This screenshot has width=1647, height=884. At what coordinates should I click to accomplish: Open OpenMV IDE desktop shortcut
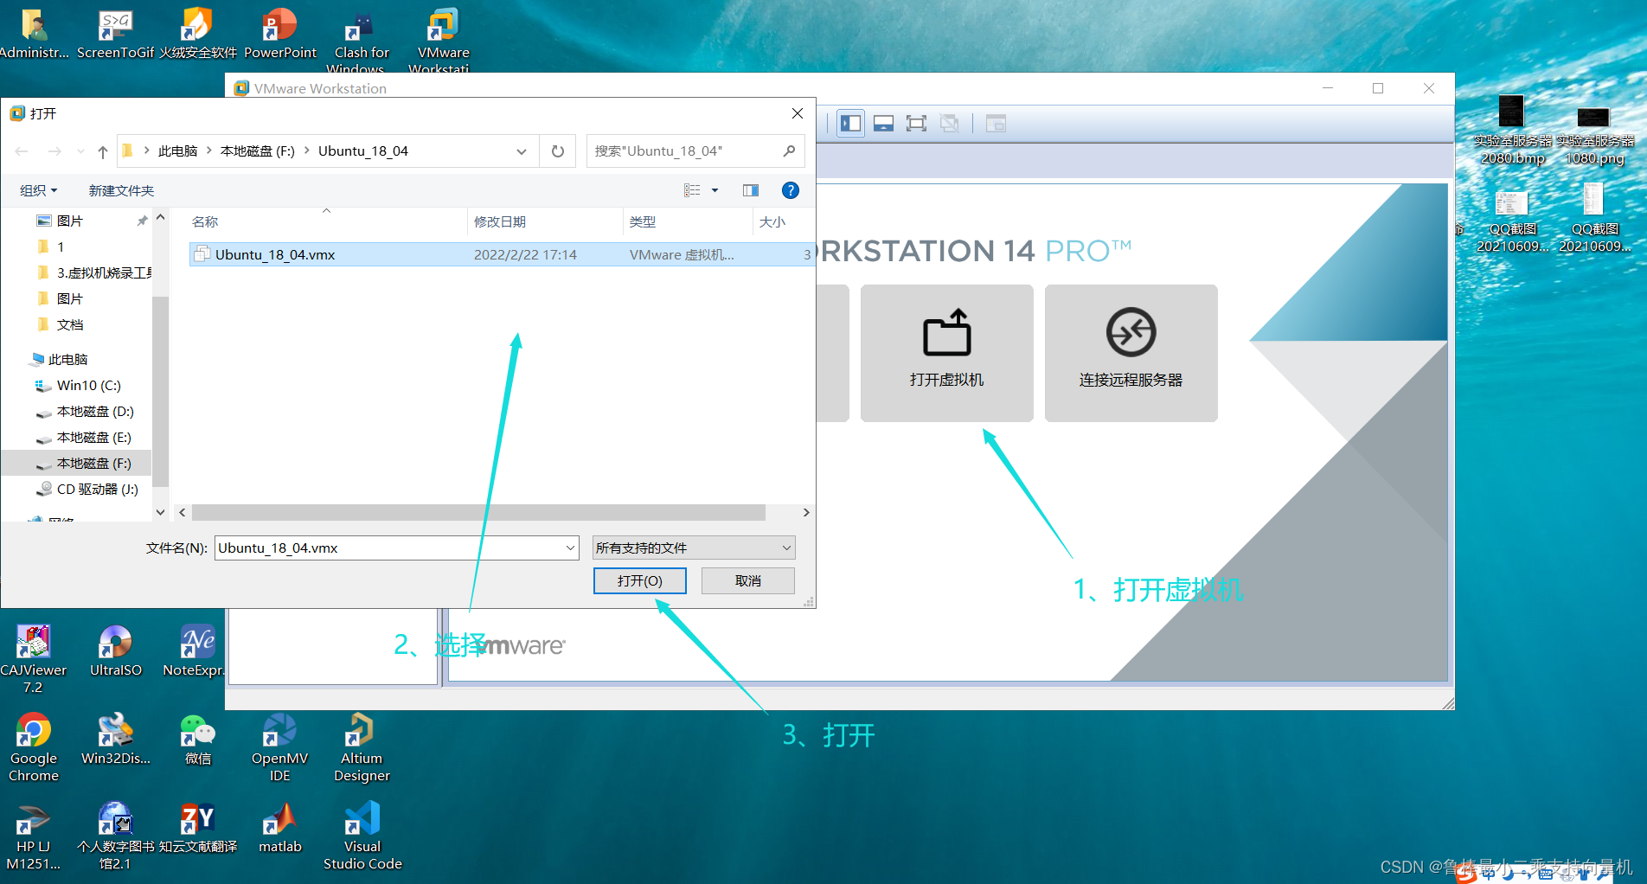[x=279, y=747]
